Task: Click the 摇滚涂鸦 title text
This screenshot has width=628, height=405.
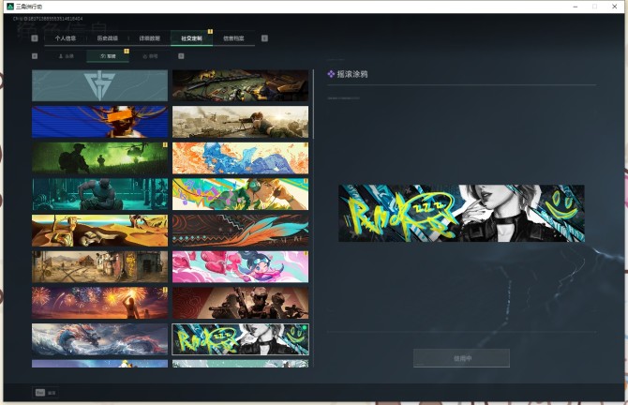Action: (x=352, y=74)
